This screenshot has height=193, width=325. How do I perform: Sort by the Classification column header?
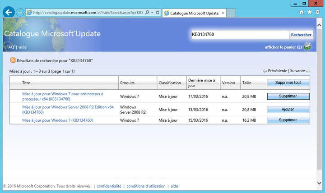coord(170,83)
